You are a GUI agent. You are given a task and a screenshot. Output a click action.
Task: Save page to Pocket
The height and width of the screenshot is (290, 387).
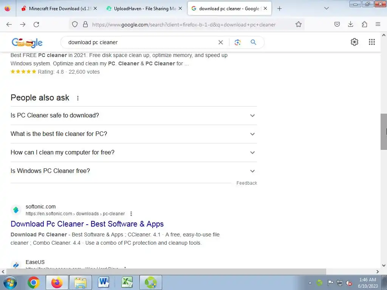[337, 24]
